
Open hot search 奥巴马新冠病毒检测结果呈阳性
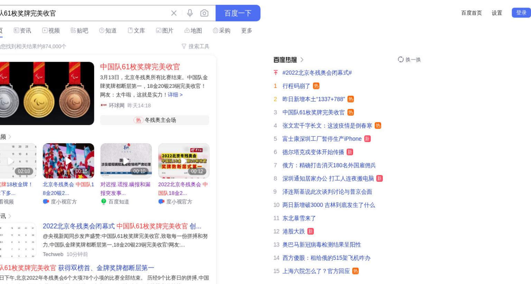point(322,245)
